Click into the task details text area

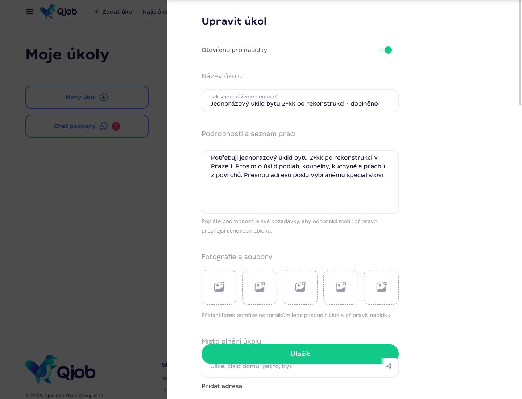pyautogui.click(x=300, y=182)
